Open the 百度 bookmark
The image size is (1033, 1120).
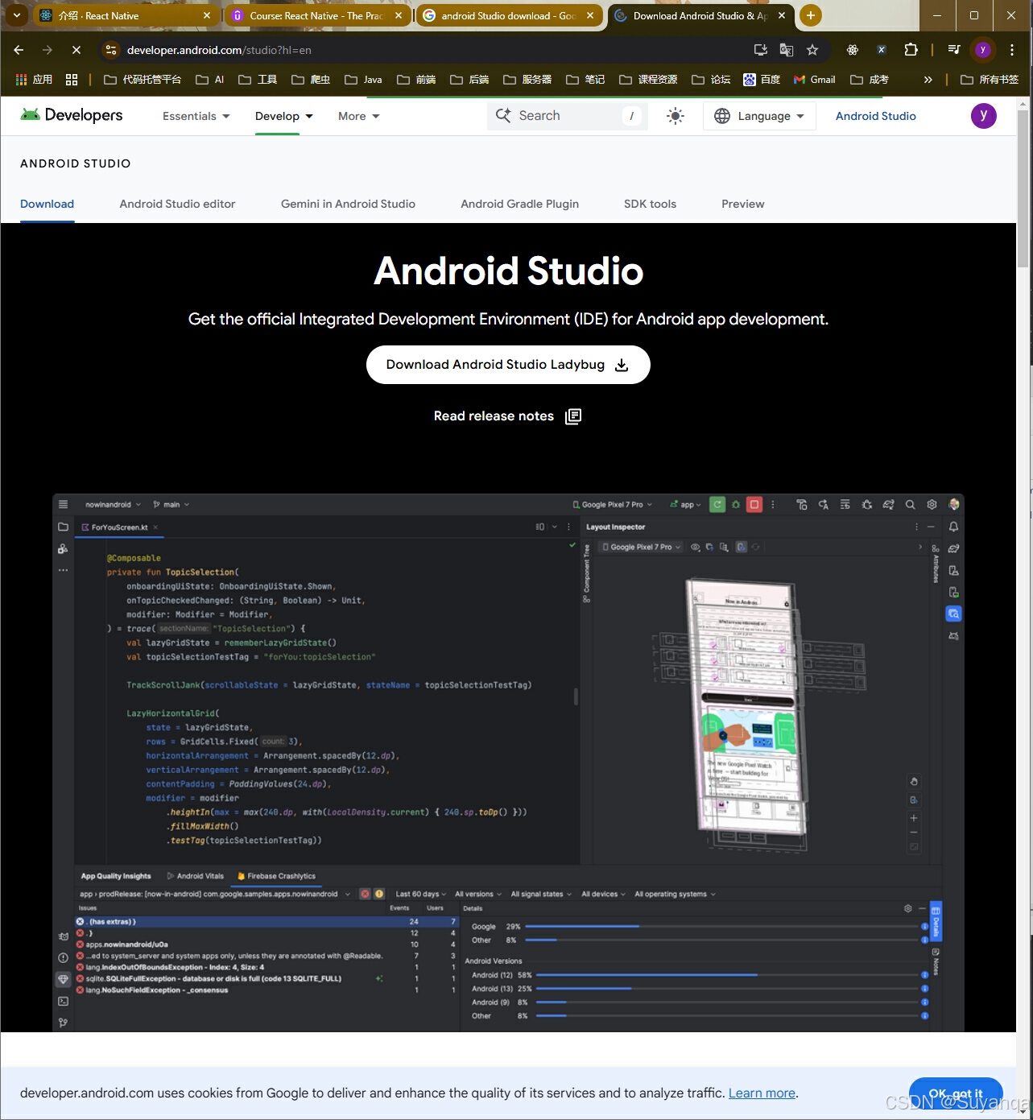coord(762,80)
